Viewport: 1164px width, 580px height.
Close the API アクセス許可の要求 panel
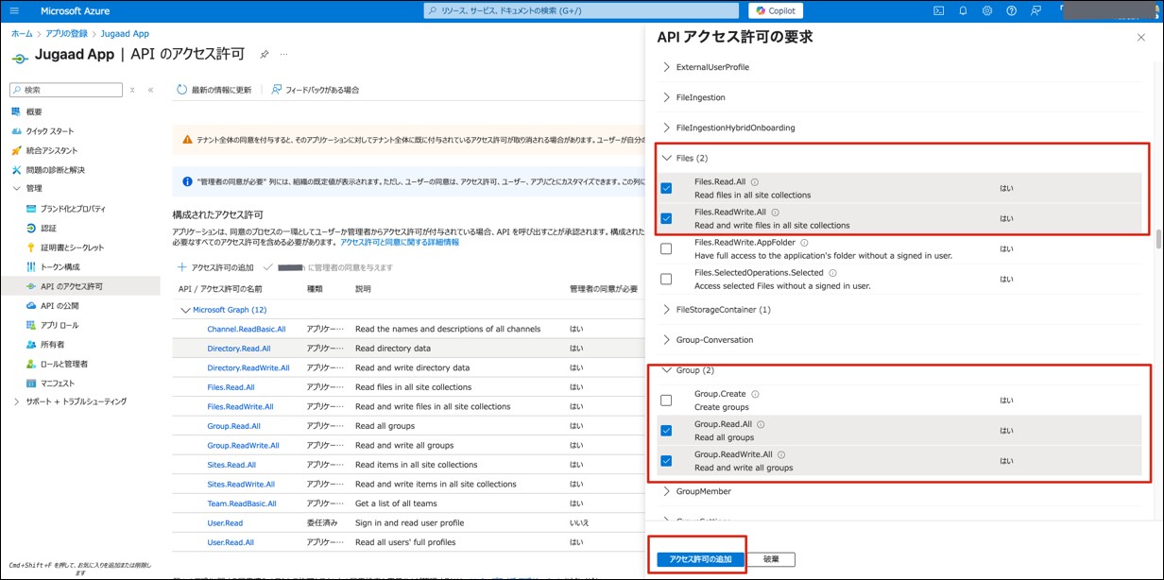[x=1141, y=37]
